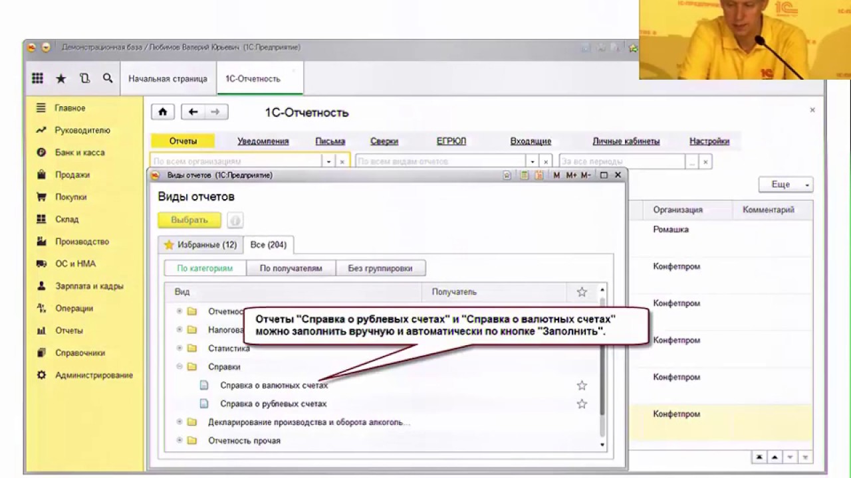This screenshot has width=851, height=478.
Task: Switch grouping to По получателям
Action: click(x=291, y=268)
